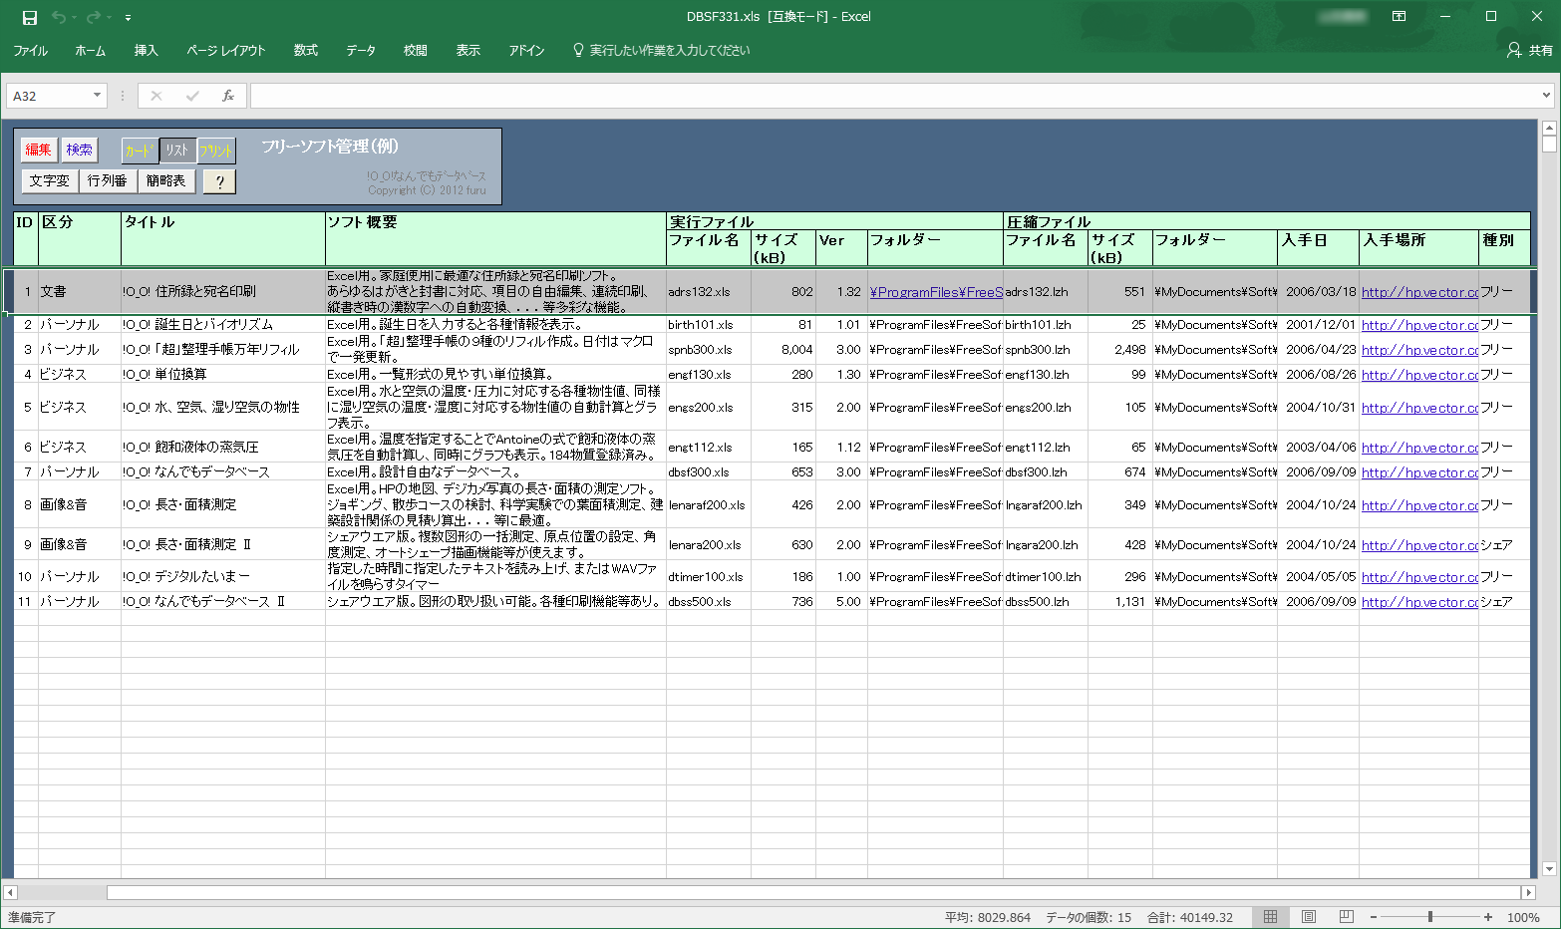The image size is (1561, 929).
Task: Expand the Name Box dropdown arrow
Action: tap(97, 96)
